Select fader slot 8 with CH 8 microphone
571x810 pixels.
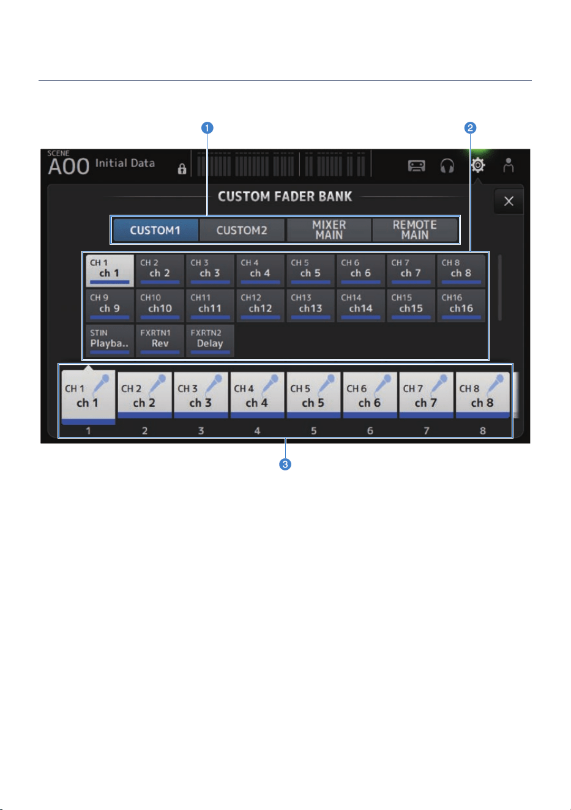(x=482, y=395)
